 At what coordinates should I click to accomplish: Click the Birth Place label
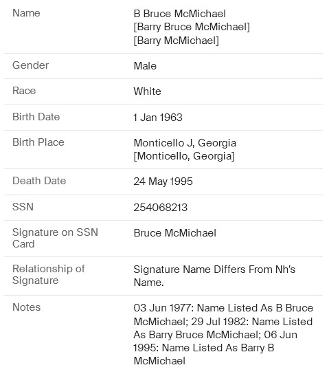(x=38, y=142)
